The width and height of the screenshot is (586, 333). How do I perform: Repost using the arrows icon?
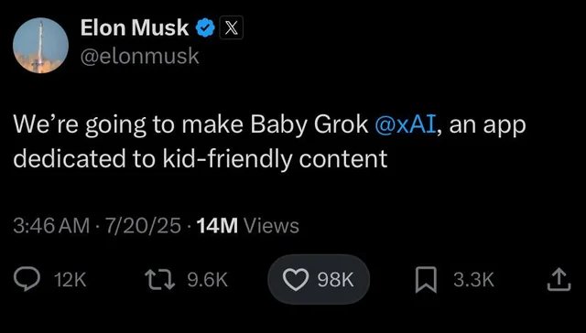pyautogui.click(x=160, y=280)
